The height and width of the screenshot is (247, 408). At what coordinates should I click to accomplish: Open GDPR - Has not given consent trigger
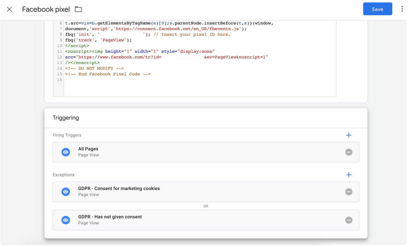(x=187, y=220)
